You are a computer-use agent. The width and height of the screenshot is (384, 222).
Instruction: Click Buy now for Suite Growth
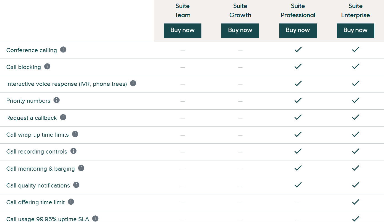tap(240, 31)
